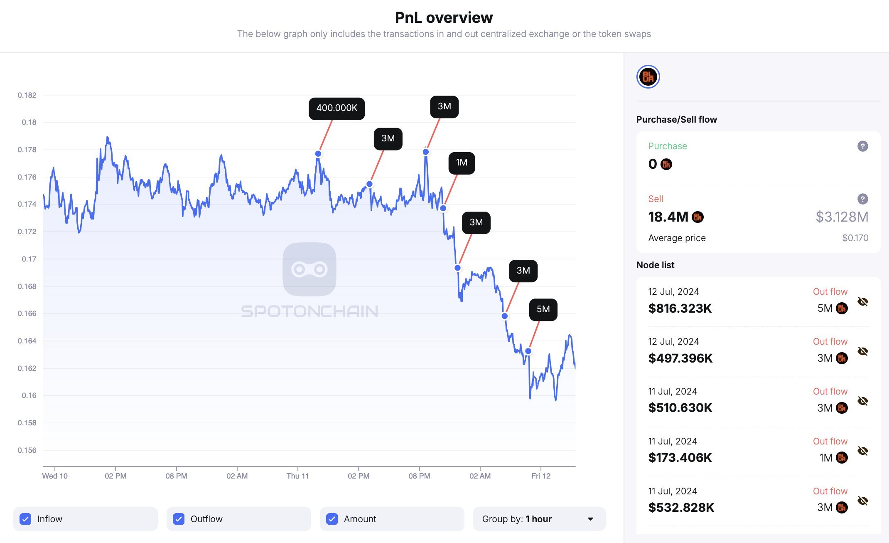Disable the Outflow checkbox

(179, 519)
